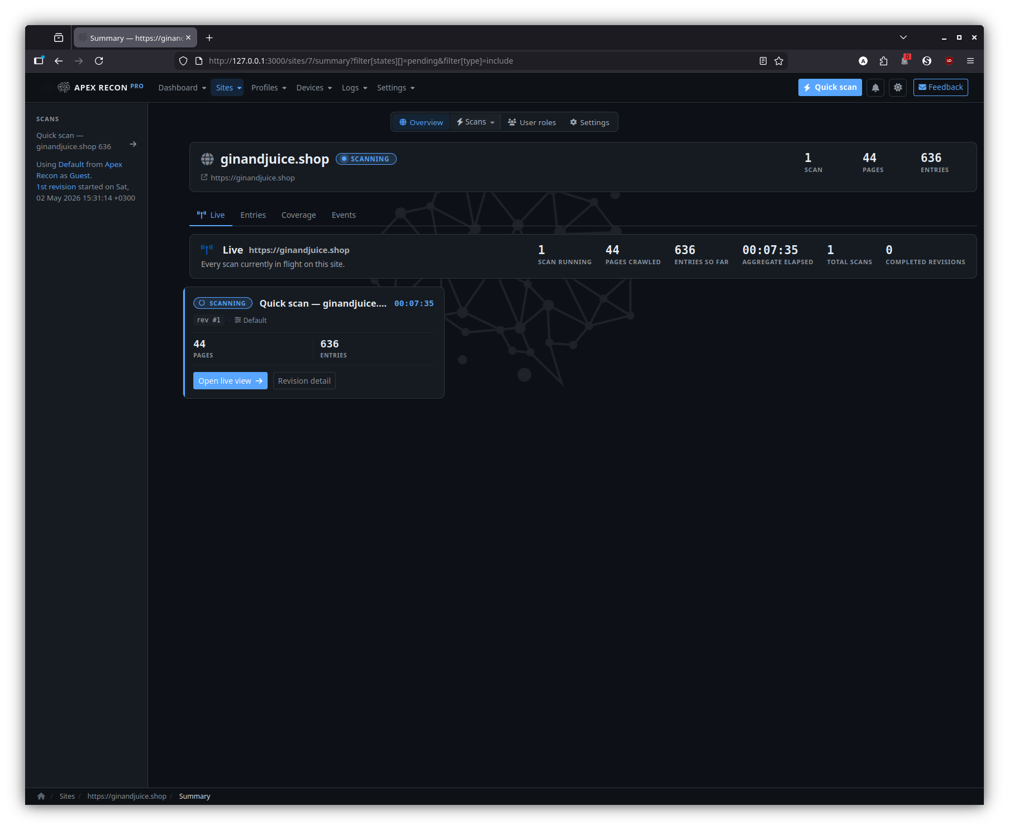Click the 636 ENTRIES SO FAR stat
This screenshot has width=1009, height=830.
pyautogui.click(x=701, y=255)
